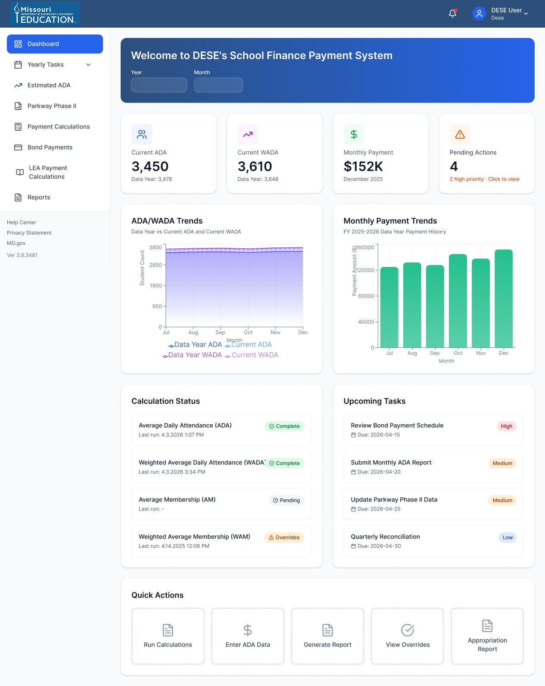Open Estimated ADA page
The height and width of the screenshot is (686, 545).
point(55,85)
